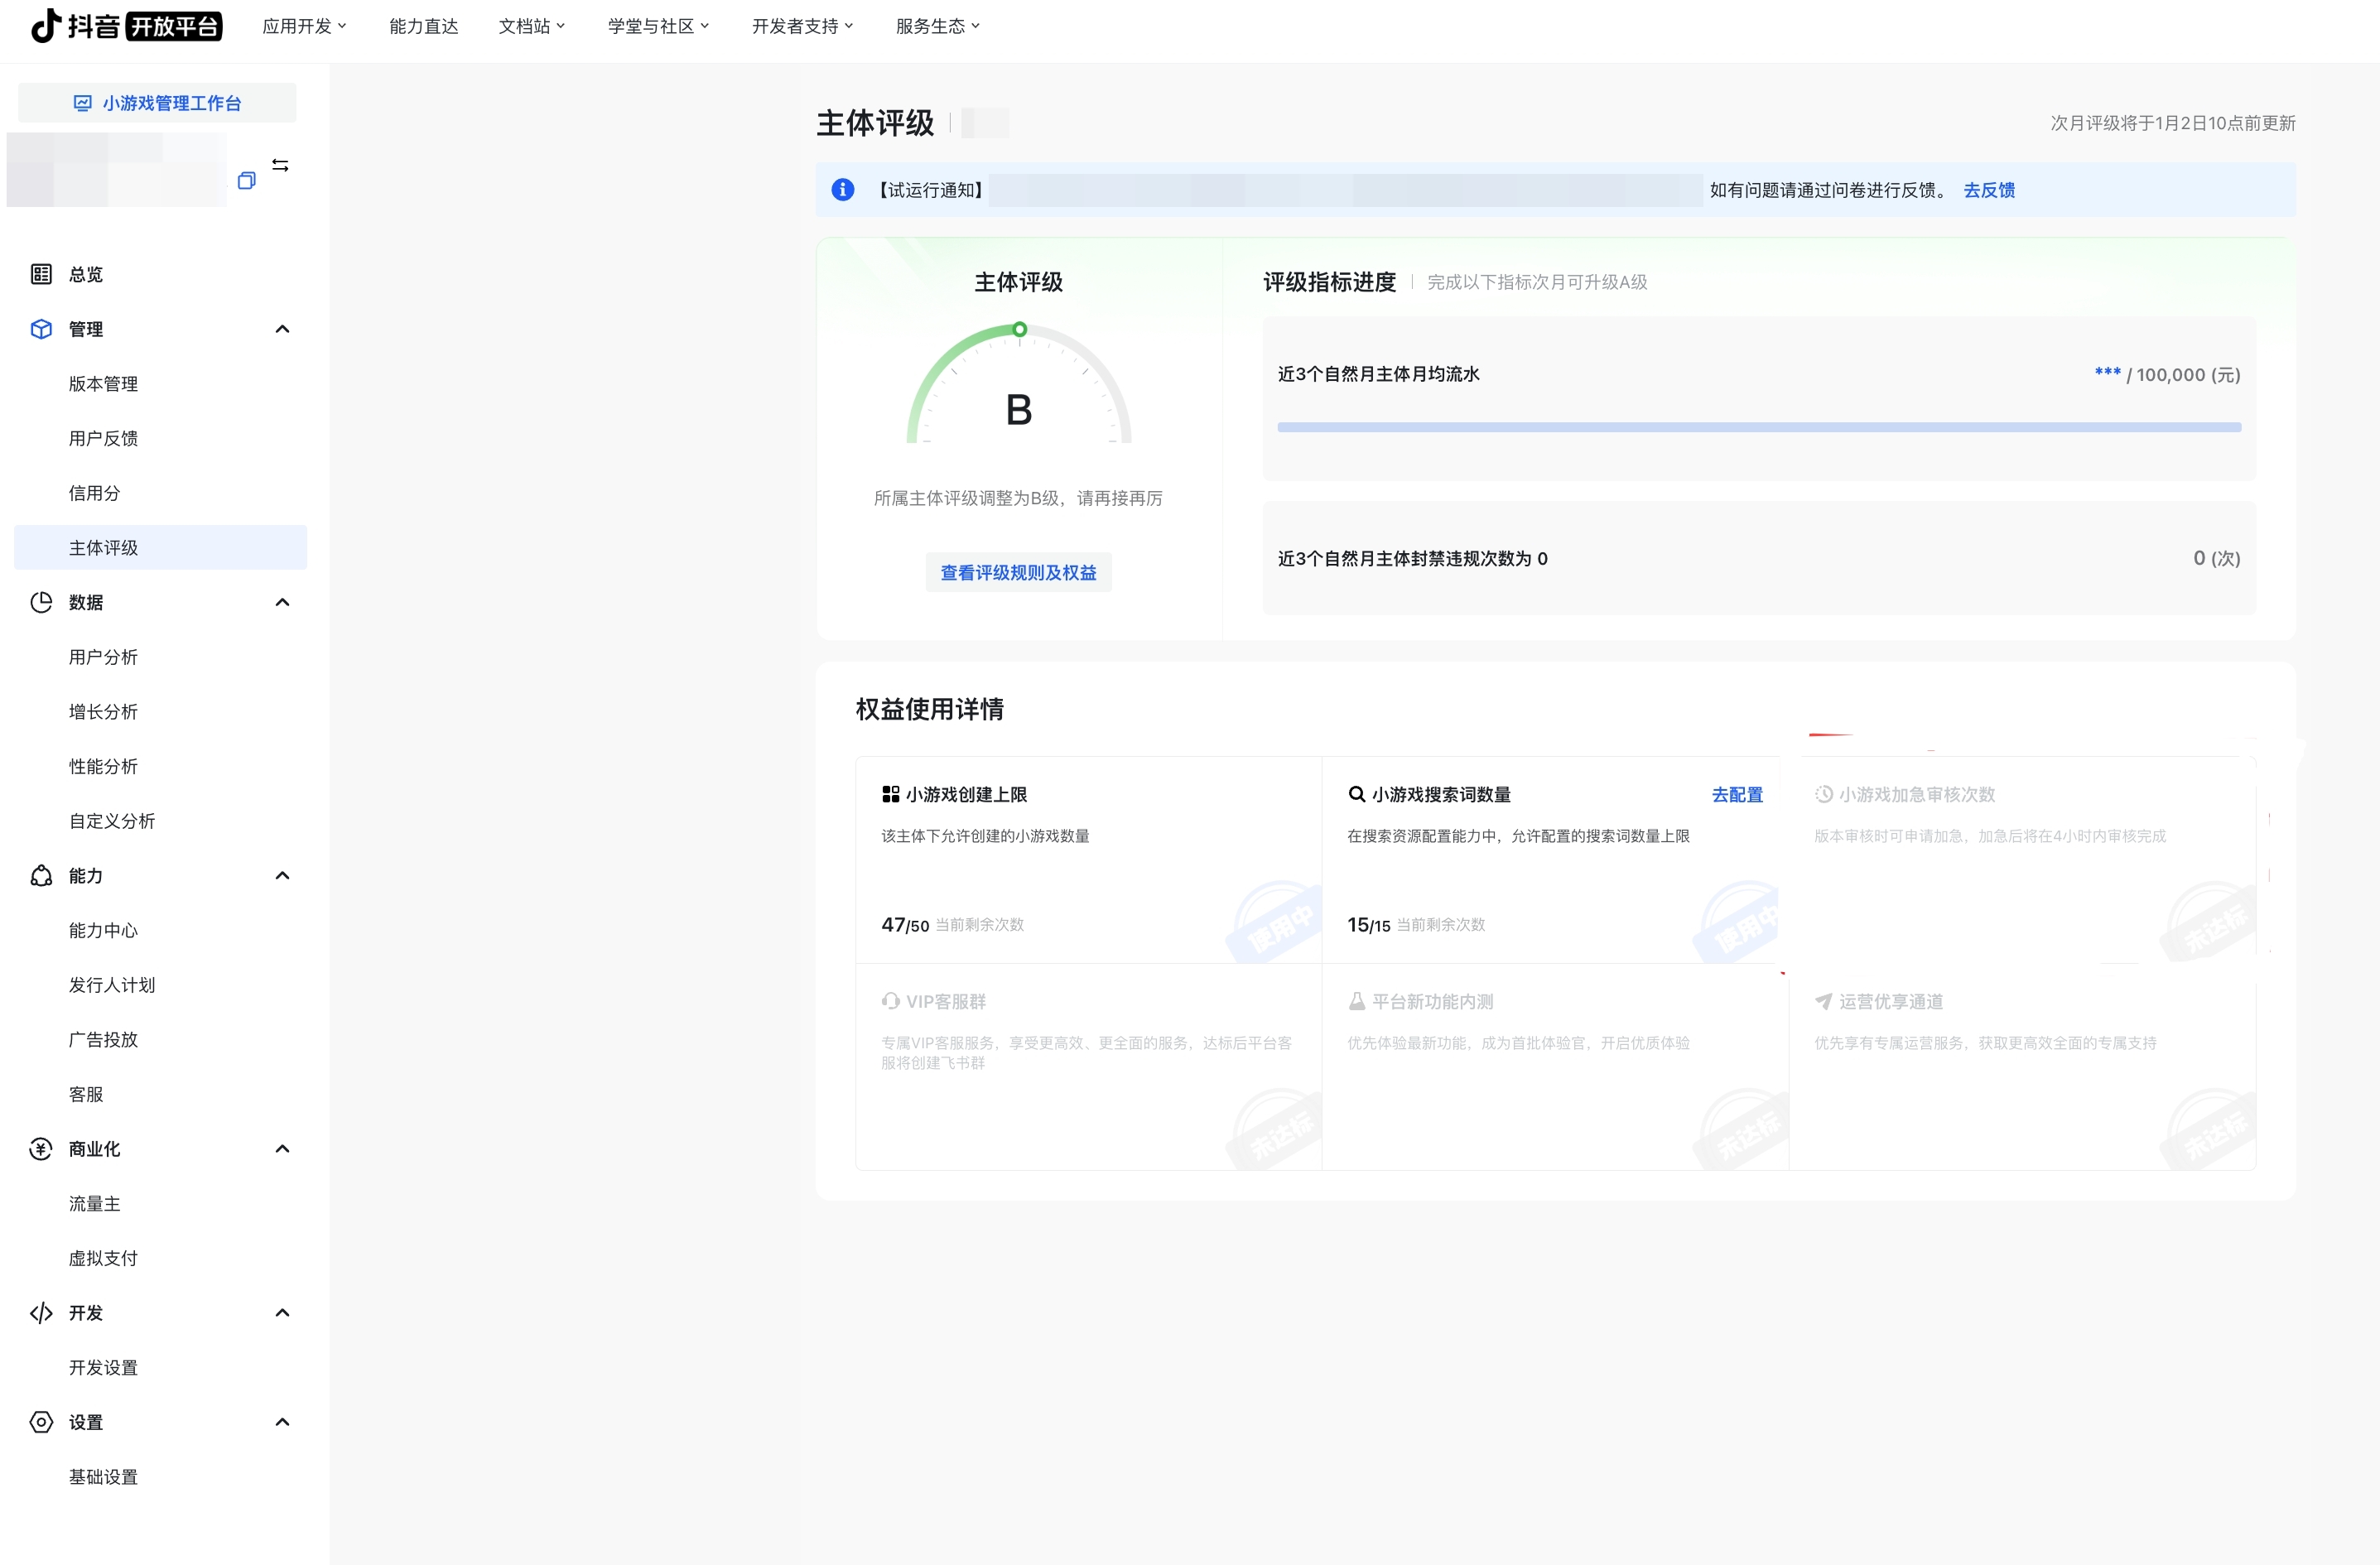Viewport: 2380px width, 1565px height.
Task: Click the 去反馈 feedback link
Action: pos(1988,190)
